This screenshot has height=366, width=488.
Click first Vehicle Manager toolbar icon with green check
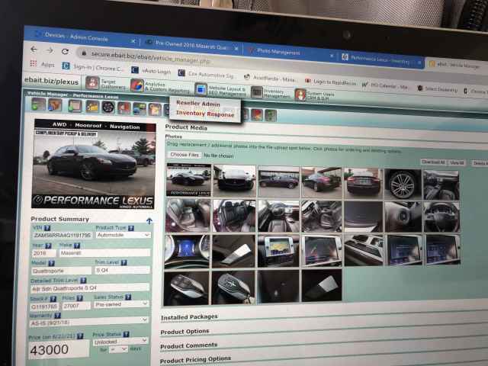coord(38,104)
